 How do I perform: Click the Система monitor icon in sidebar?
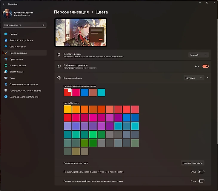6,34
